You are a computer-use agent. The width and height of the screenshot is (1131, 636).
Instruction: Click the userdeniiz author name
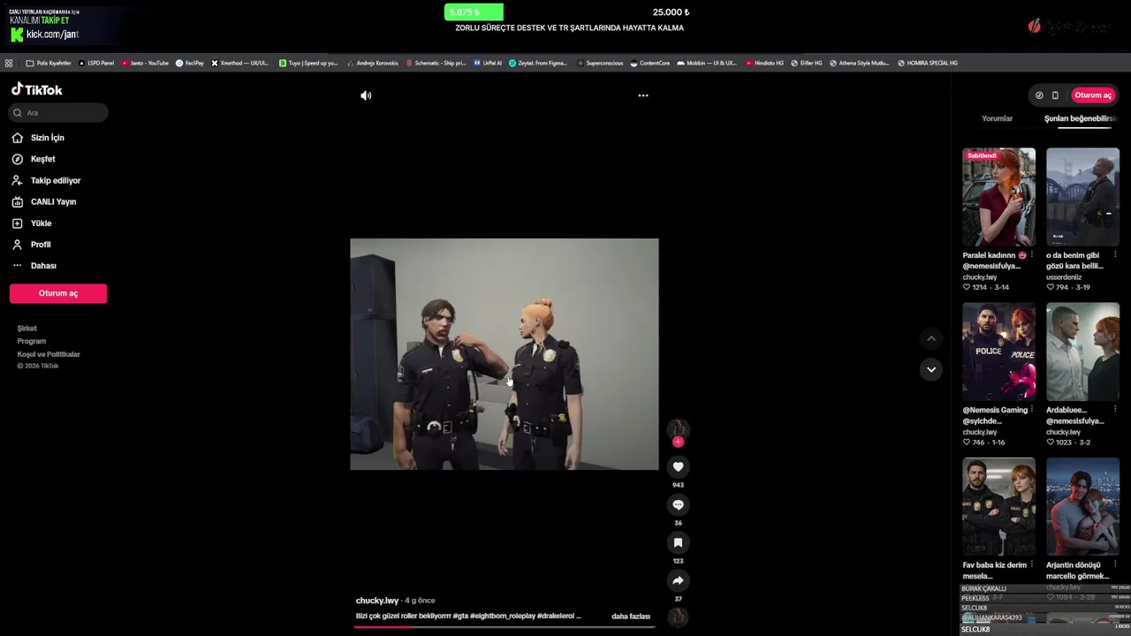[1064, 277]
